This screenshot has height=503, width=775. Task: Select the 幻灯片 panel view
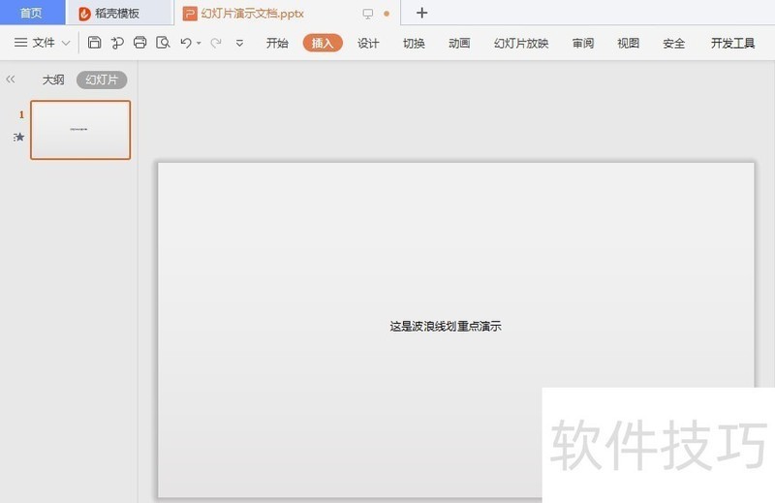(102, 79)
